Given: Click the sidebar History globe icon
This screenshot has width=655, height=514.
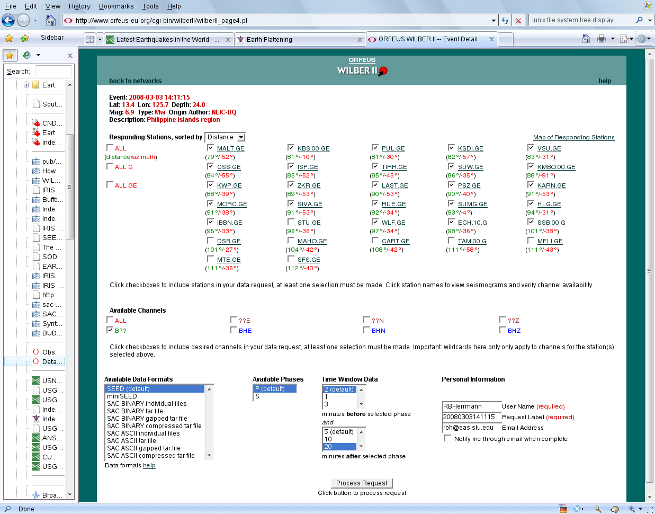Looking at the screenshot, I should point(26,55).
